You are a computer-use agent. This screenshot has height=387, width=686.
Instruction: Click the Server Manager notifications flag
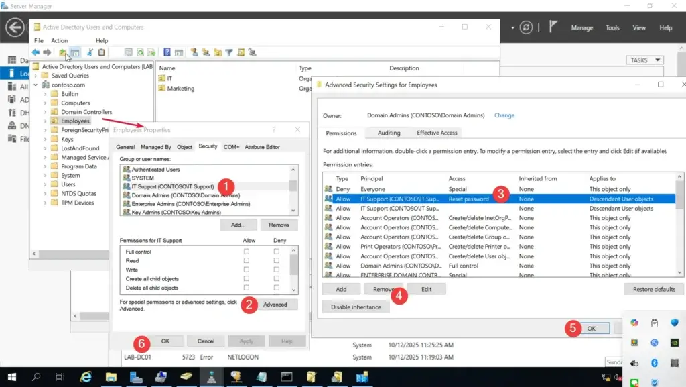tap(553, 27)
